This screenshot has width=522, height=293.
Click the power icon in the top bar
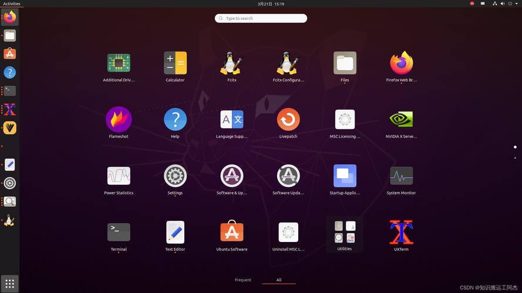point(510,4)
